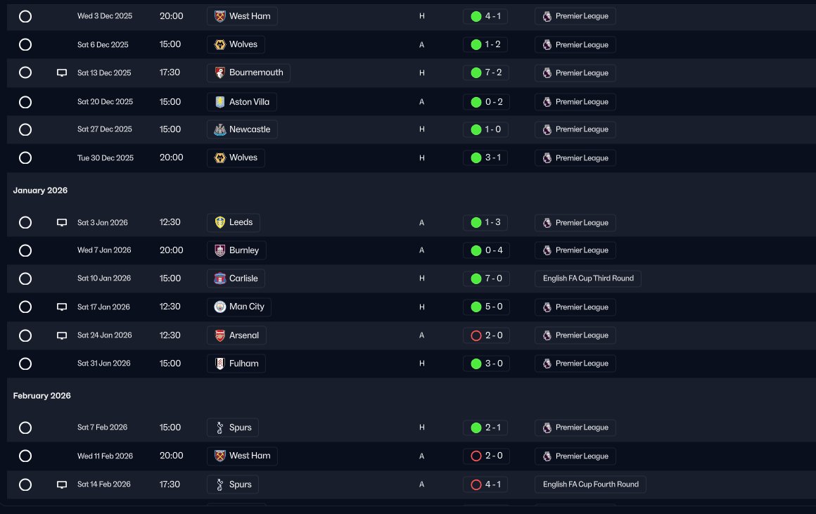Image resolution: width=816 pixels, height=514 pixels.
Task: Click the TV icon for the Bournemouth fixture
Action: (x=61, y=73)
